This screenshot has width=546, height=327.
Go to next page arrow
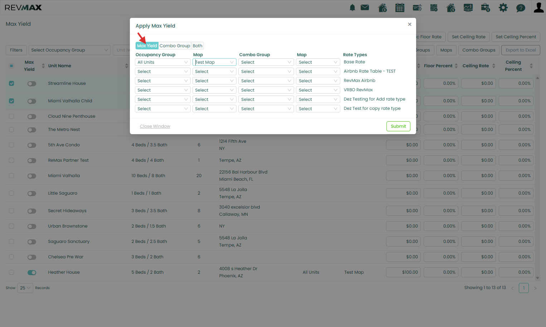coord(535,288)
